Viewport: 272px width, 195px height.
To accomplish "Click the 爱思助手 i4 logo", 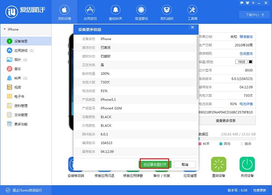I will pos(25,12).
